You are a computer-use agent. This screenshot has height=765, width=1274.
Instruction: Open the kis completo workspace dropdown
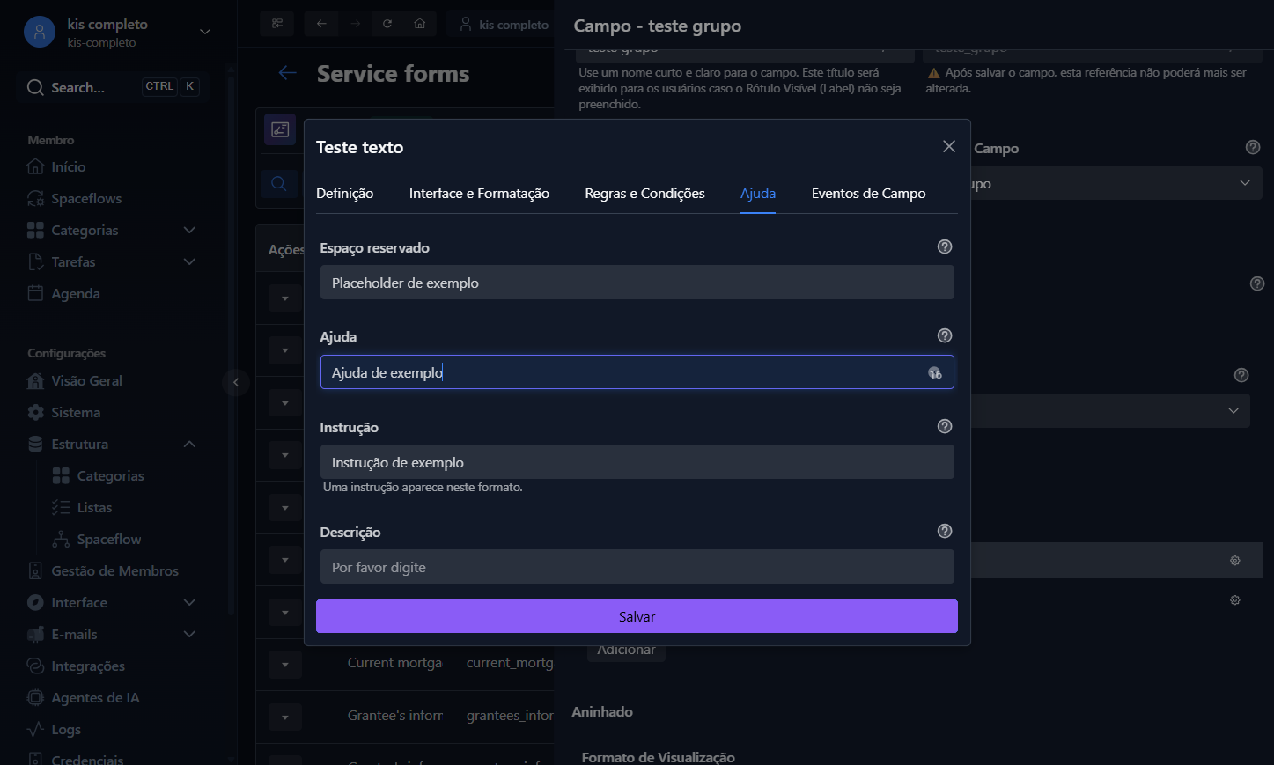coord(205,32)
